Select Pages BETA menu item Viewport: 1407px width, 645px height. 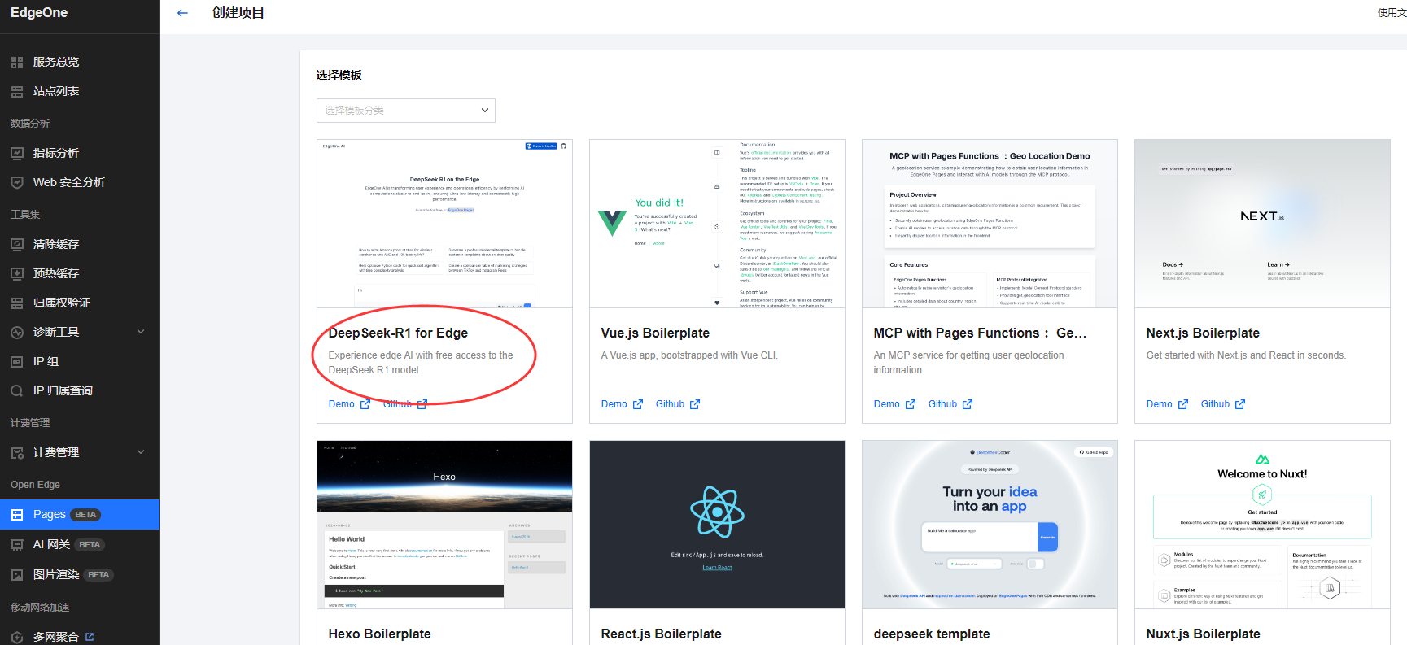point(80,514)
